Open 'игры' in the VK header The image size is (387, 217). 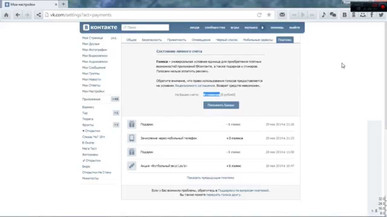[235, 27]
